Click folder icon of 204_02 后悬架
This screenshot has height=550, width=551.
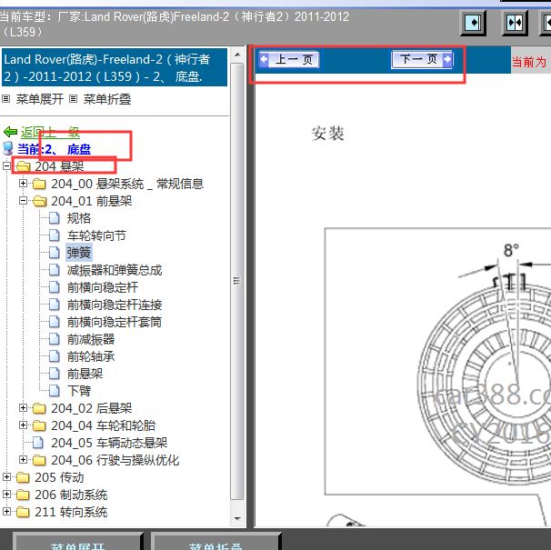point(39,408)
